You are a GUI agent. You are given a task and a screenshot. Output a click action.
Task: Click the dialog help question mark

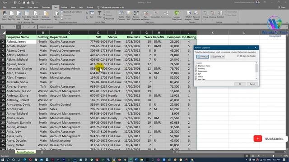tap(249, 48)
